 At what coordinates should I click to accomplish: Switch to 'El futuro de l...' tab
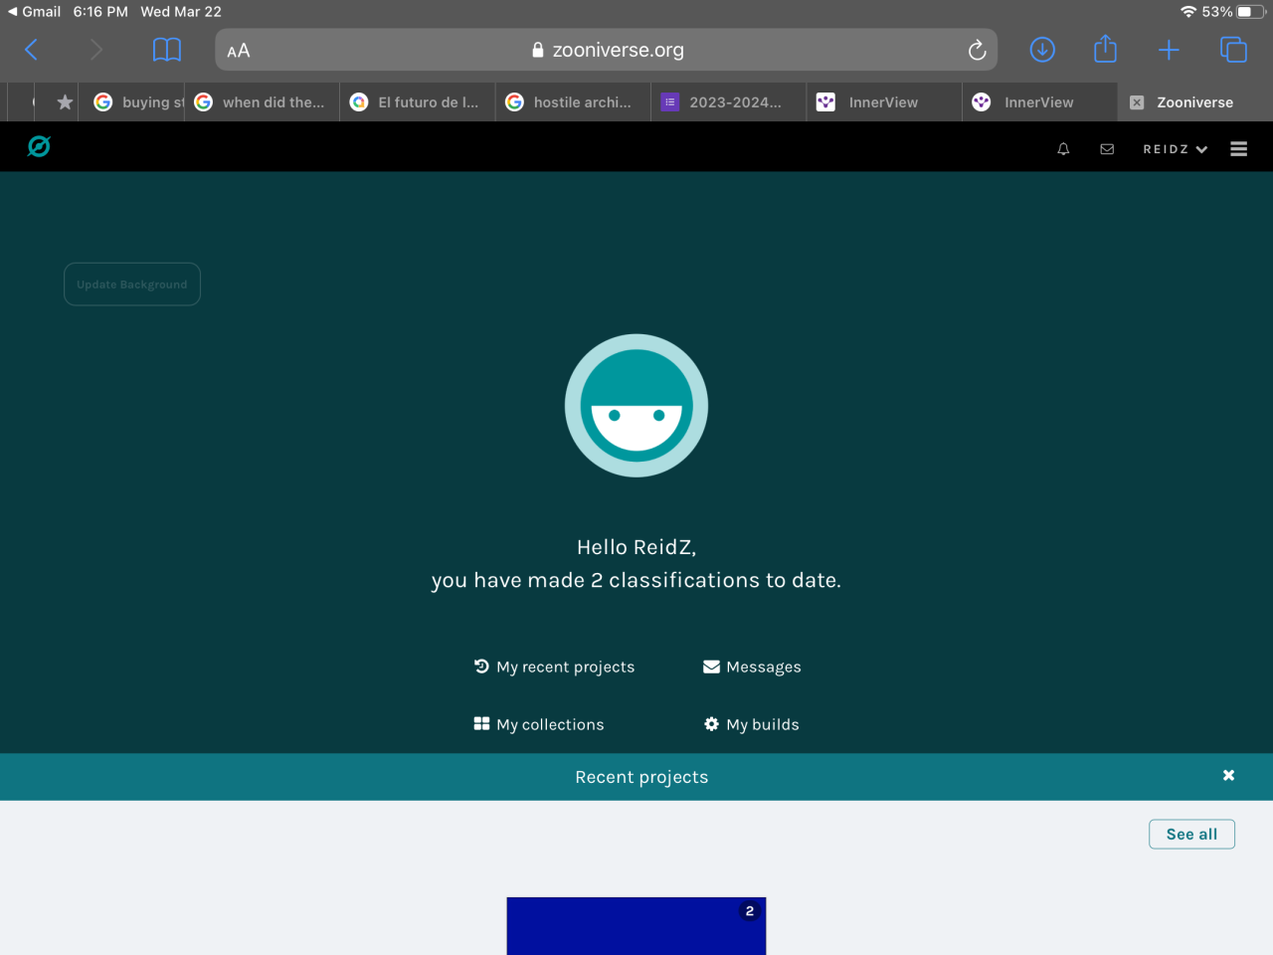(418, 102)
